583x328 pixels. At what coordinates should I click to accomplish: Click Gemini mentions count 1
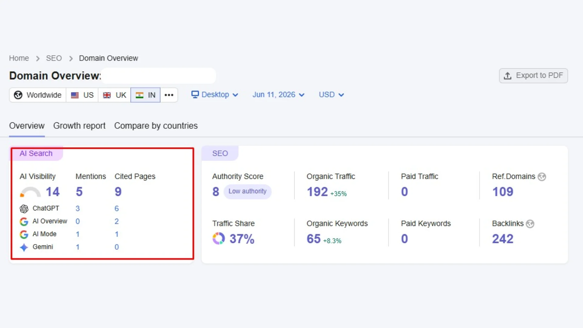(x=78, y=247)
